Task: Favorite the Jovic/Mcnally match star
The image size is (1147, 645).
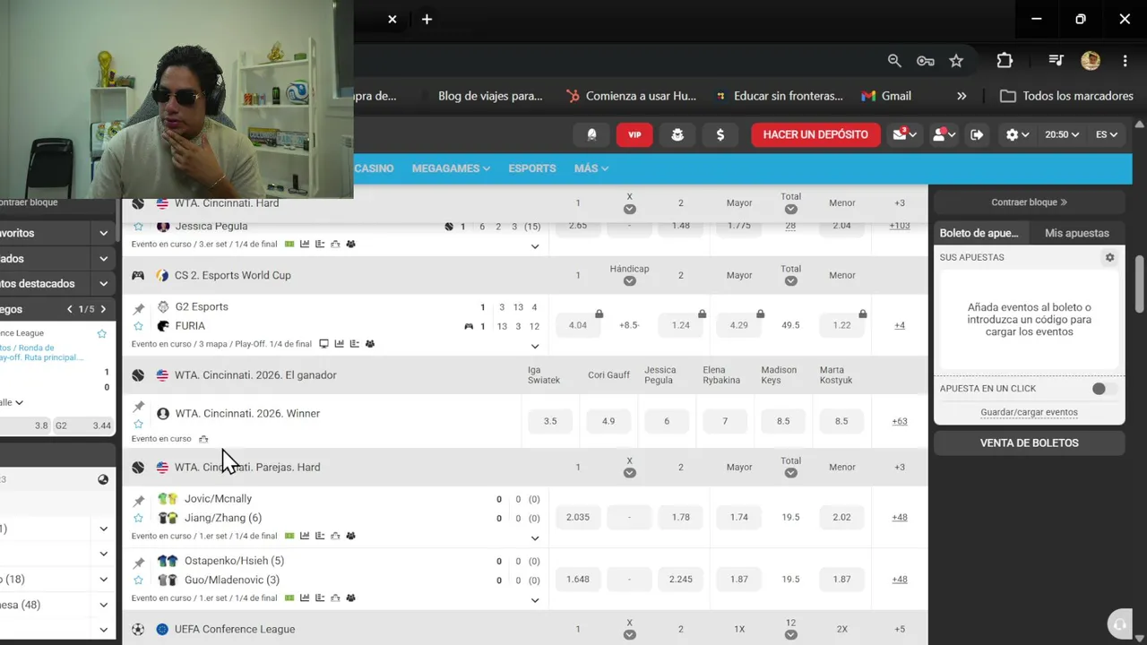Action: coord(138,518)
